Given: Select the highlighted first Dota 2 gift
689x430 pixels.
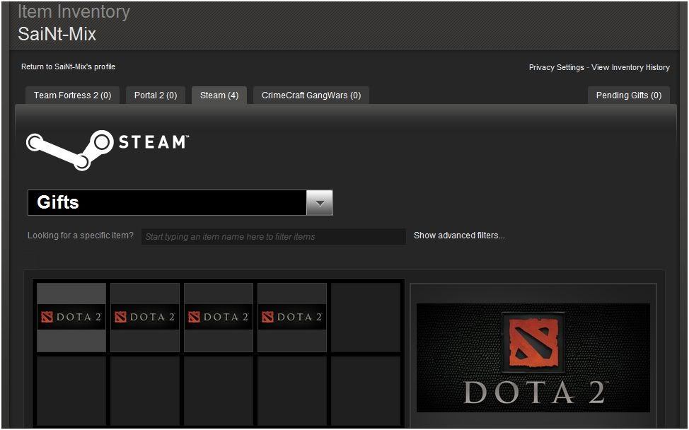Looking at the screenshot, I should (x=71, y=317).
